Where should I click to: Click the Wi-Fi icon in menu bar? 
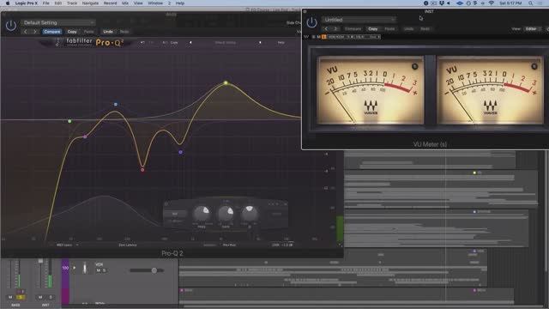pyautogui.click(x=492, y=3)
